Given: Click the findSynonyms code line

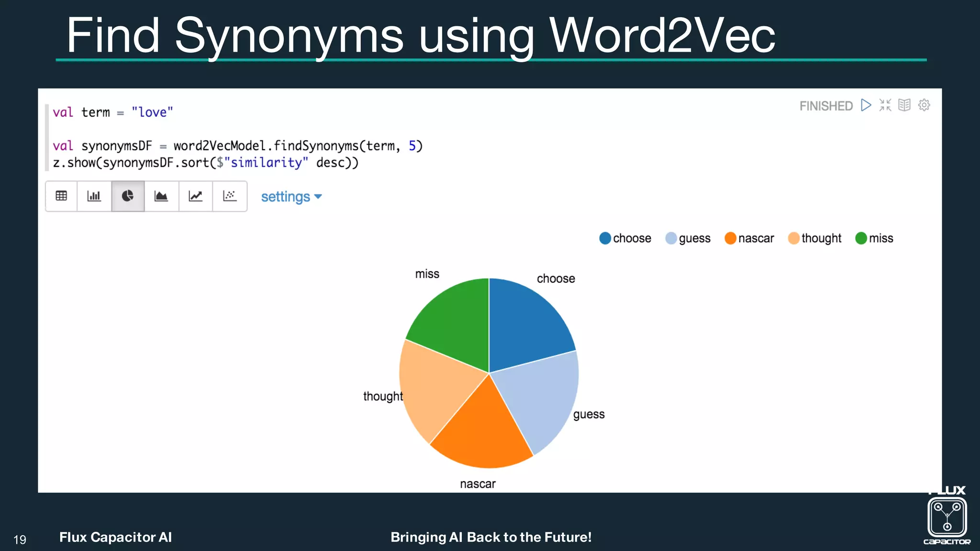Looking at the screenshot, I should click(x=238, y=146).
